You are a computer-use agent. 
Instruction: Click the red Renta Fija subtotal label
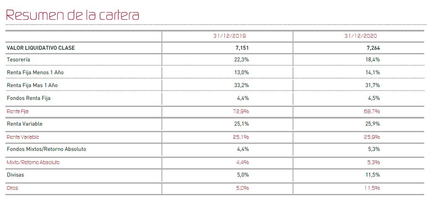click(17, 111)
